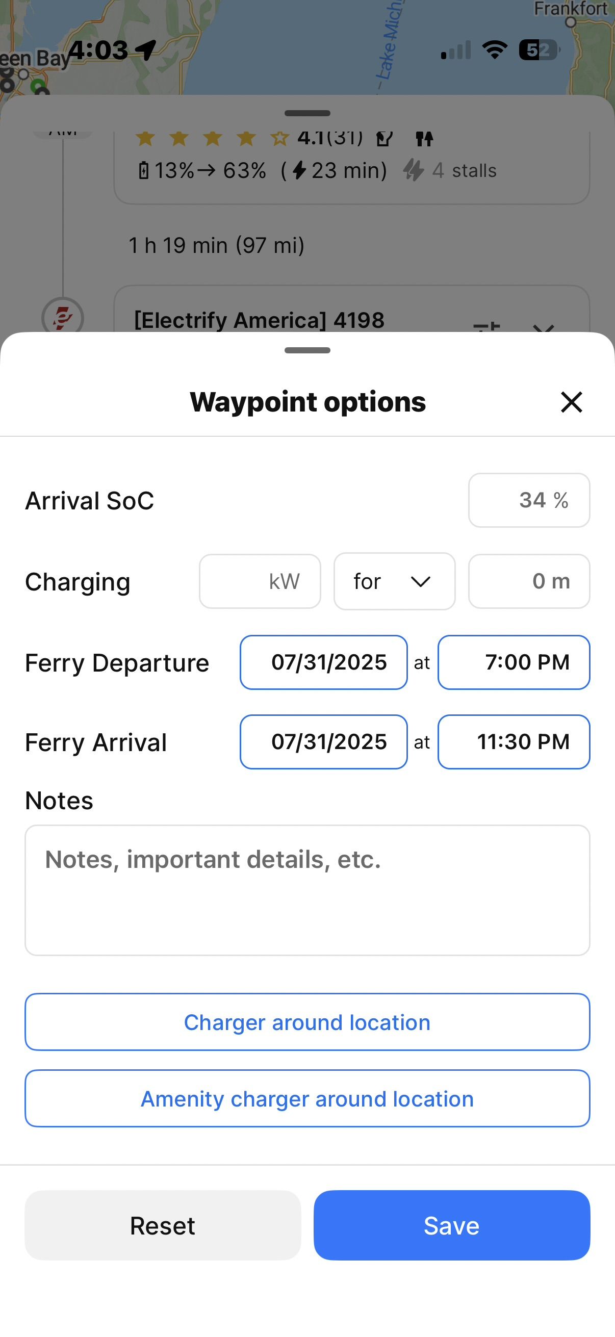Click the Notes text area
615x1337 pixels.
(307, 890)
